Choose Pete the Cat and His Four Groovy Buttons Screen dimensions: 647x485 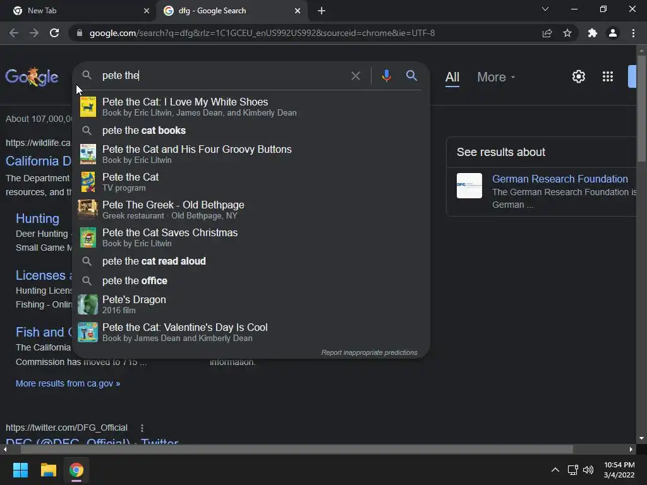point(251,154)
